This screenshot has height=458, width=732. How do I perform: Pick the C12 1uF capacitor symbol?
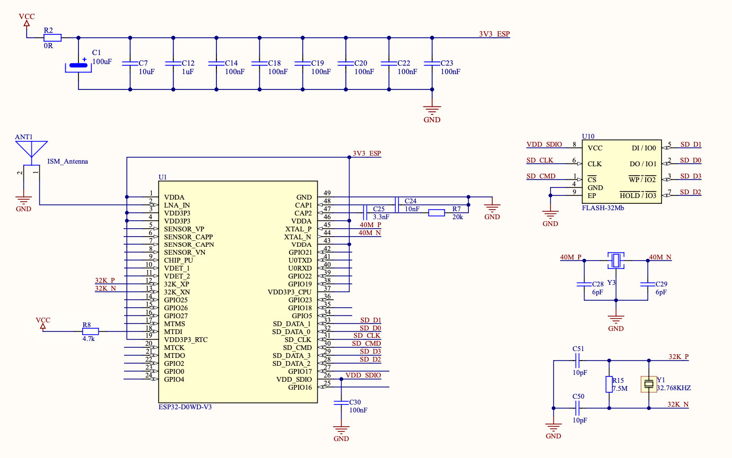173,63
